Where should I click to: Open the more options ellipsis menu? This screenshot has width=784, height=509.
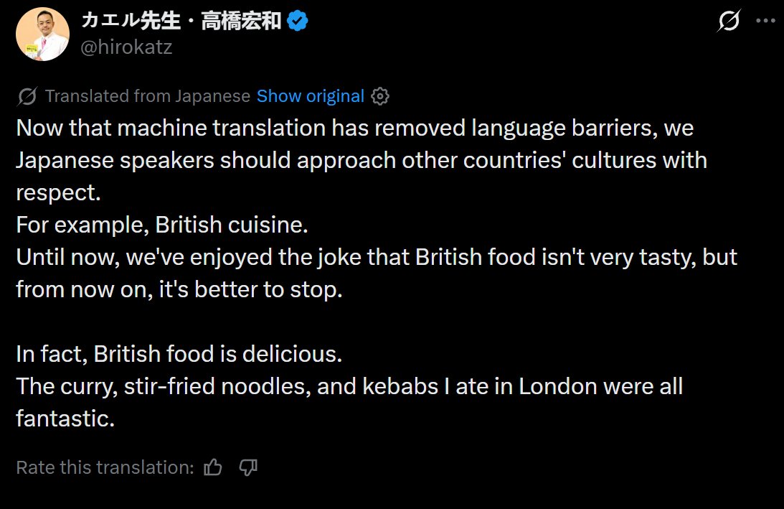(767, 22)
